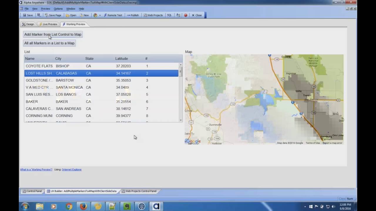Select the GOLDSTONE row in the list
The image size is (376, 211).
(x=101, y=80)
